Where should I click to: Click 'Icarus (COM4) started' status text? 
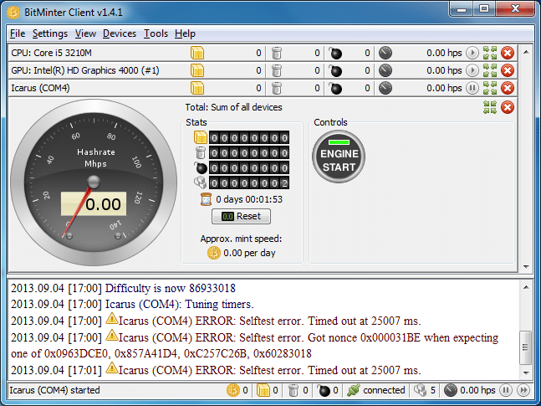pyautogui.click(x=54, y=390)
